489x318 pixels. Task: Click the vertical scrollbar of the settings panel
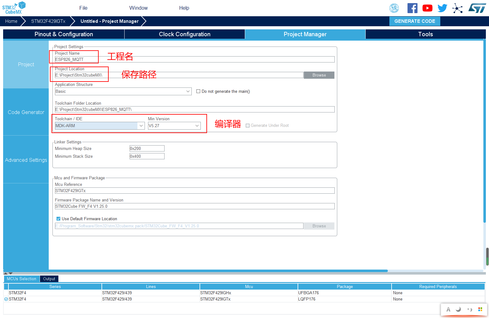(x=485, y=131)
